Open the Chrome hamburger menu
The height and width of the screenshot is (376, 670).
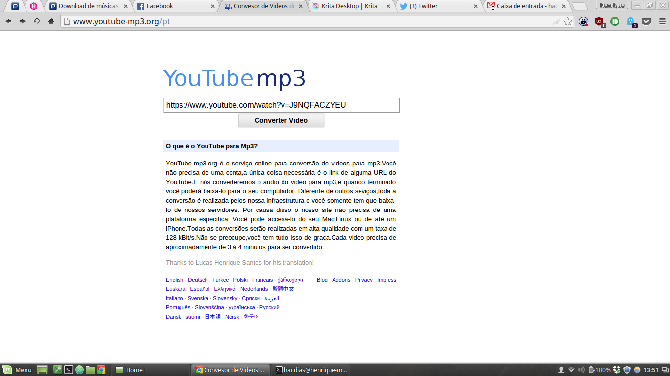pos(662,21)
